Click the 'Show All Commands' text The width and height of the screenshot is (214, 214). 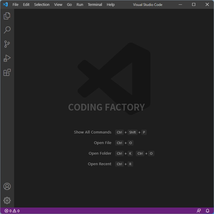click(x=93, y=132)
